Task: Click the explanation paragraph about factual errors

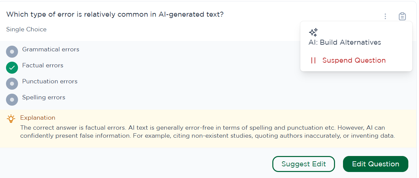Action: (207, 132)
